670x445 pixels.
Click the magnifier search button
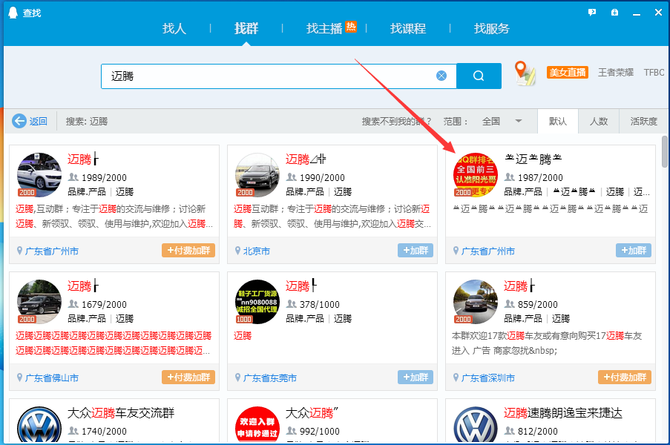479,76
